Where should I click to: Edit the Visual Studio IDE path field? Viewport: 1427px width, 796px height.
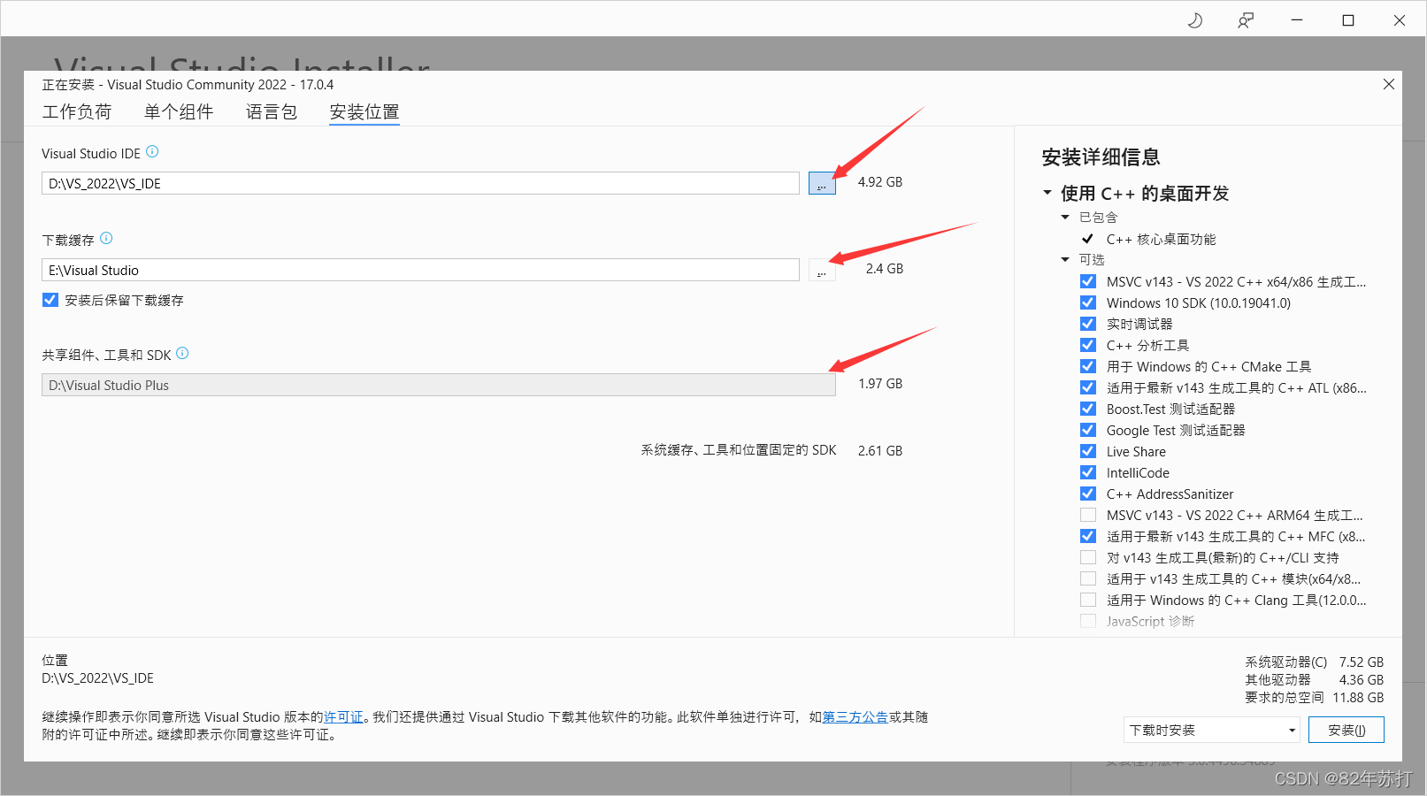[x=420, y=183]
